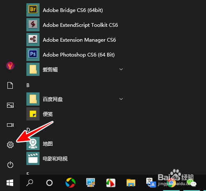Click the 爱剪辑 label
206x191 pixels.
[x=50, y=70]
